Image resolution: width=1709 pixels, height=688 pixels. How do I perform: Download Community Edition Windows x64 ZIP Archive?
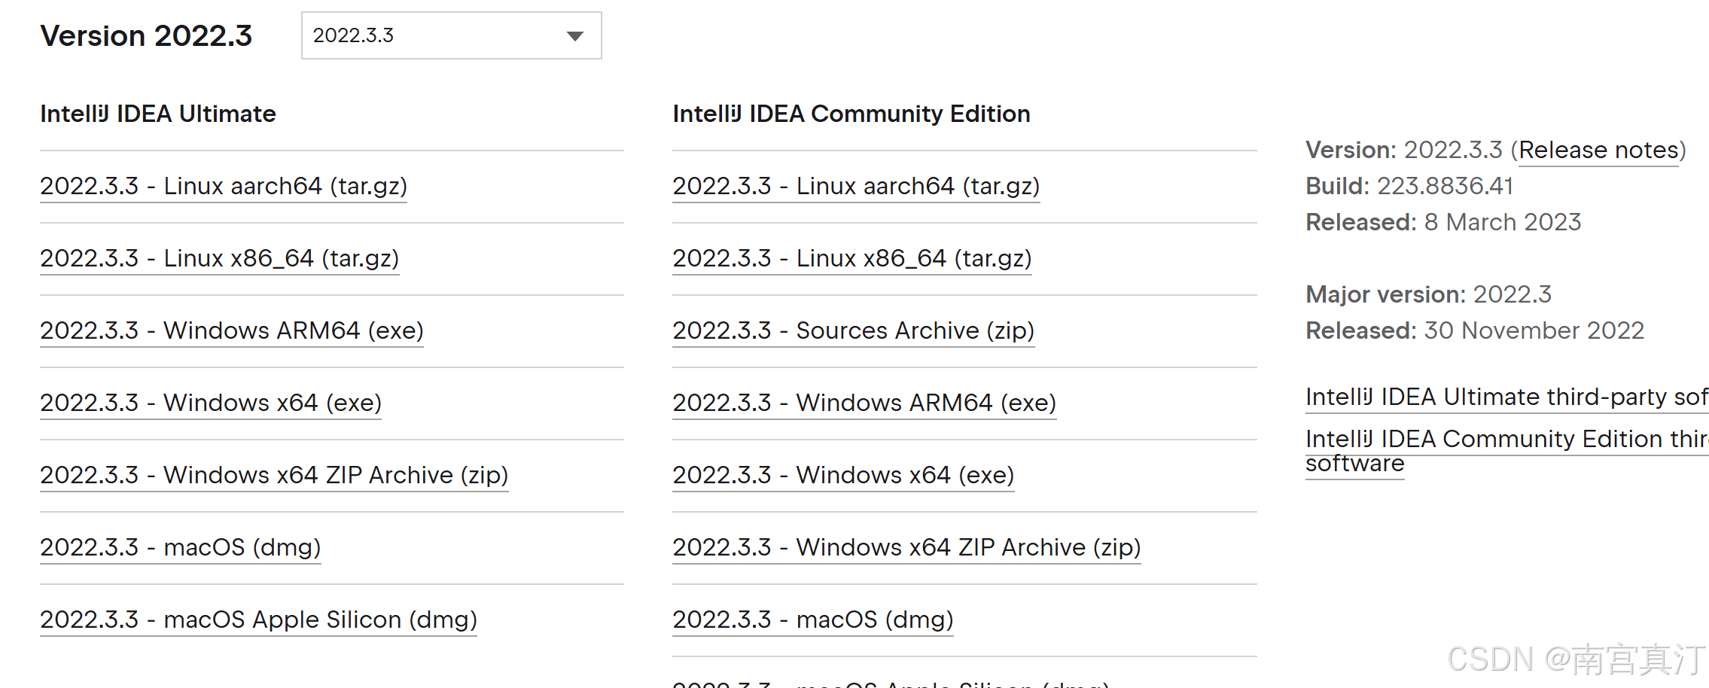[x=906, y=547]
